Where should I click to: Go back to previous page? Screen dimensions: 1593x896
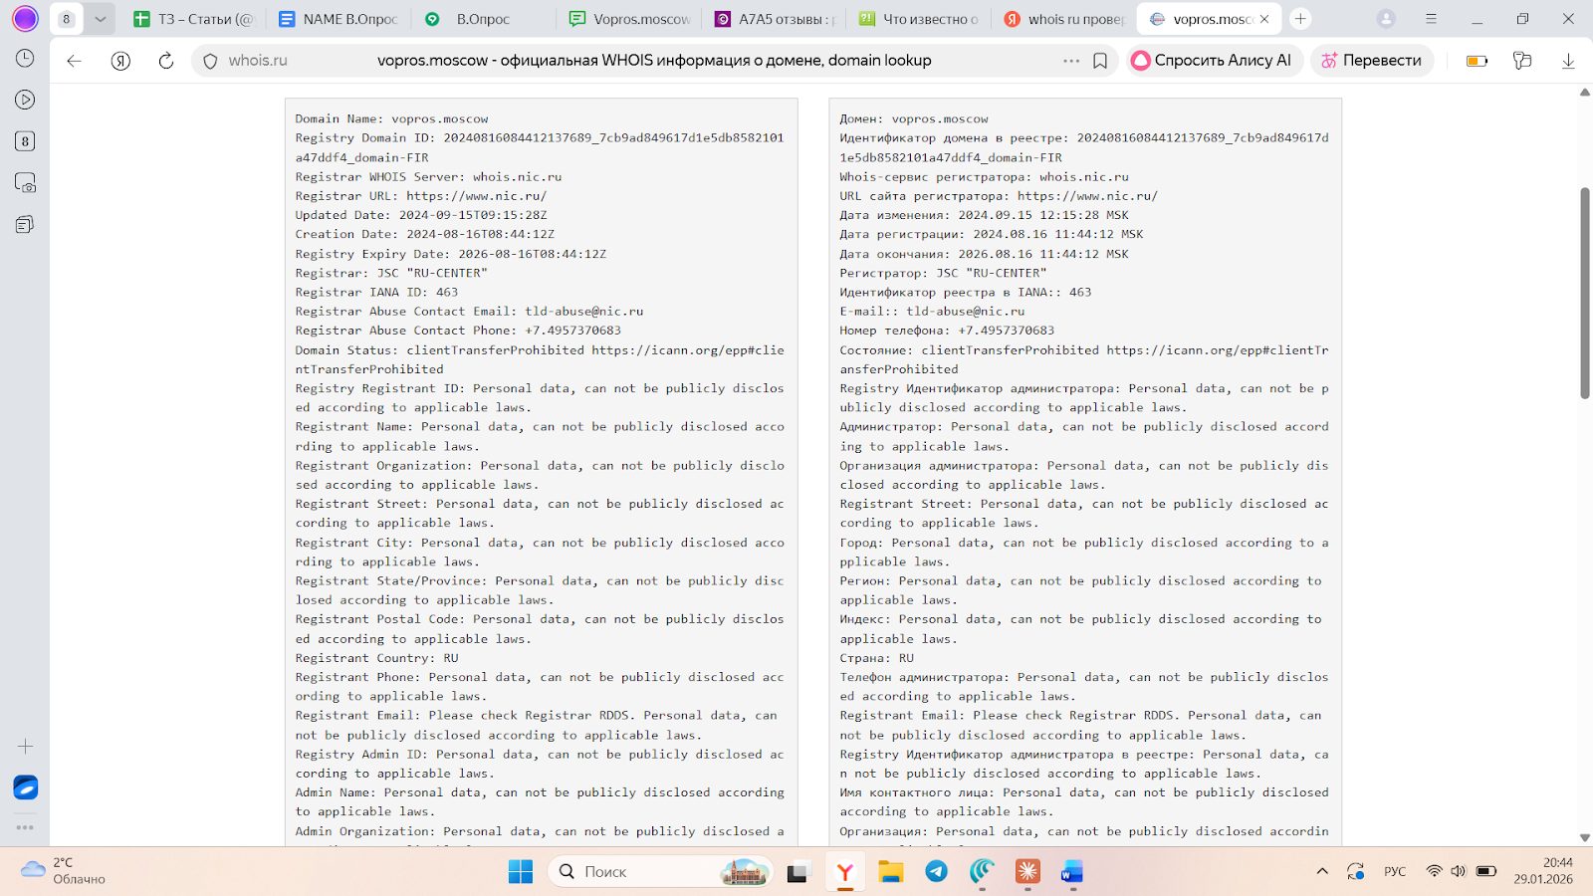click(x=74, y=61)
